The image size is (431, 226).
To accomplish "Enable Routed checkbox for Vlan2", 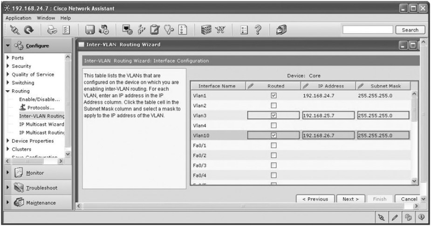I will [274, 106].
